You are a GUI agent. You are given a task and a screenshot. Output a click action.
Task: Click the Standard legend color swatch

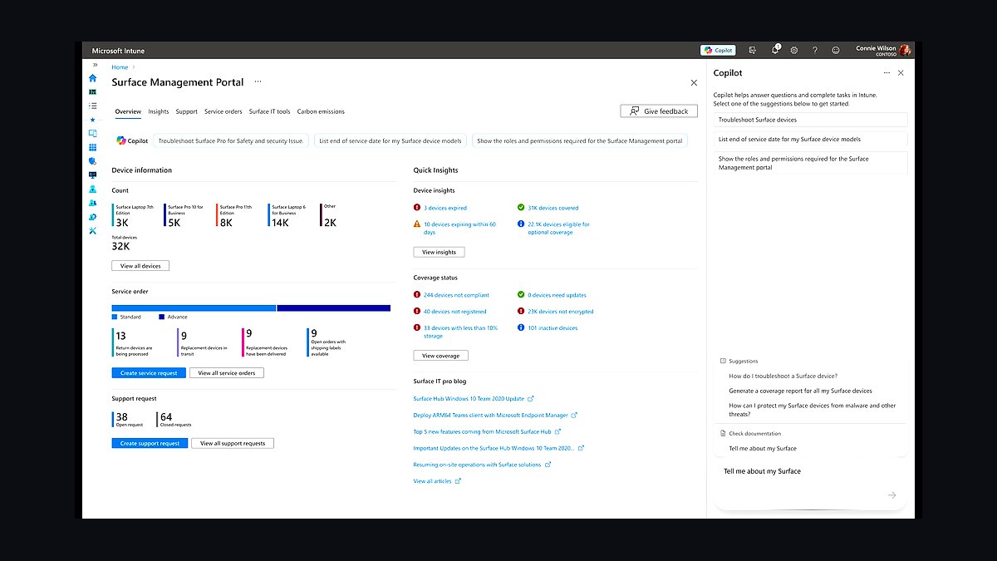click(115, 317)
